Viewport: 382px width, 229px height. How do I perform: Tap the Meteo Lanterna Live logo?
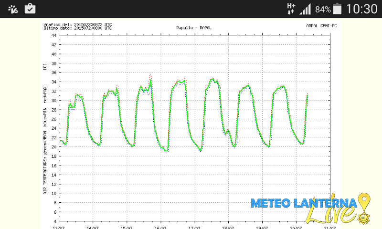pyautogui.click(x=311, y=208)
